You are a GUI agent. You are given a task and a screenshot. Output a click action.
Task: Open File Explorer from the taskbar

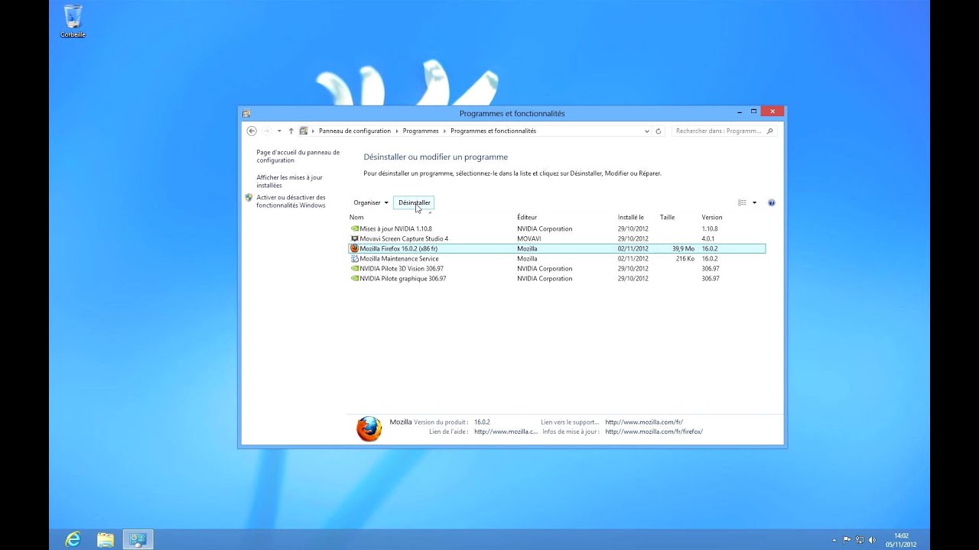click(x=106, y=539)
